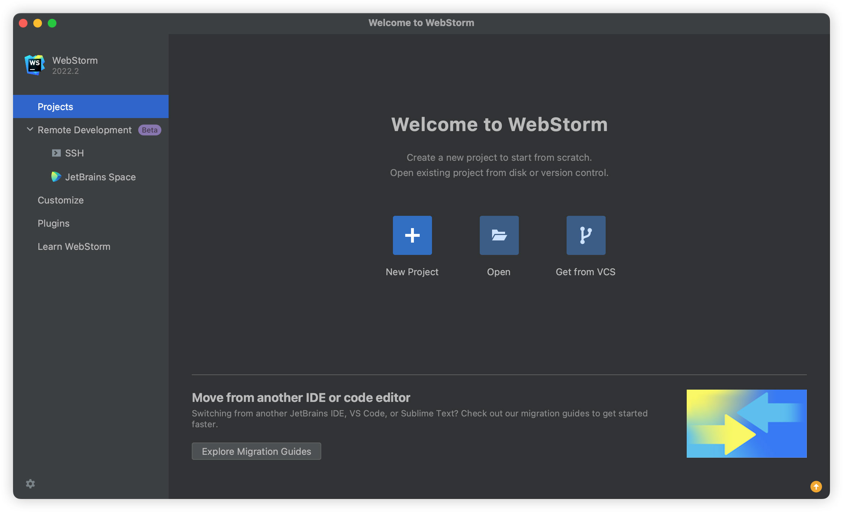
Task: Click the New Project plus icon
Action: point(412,235)
